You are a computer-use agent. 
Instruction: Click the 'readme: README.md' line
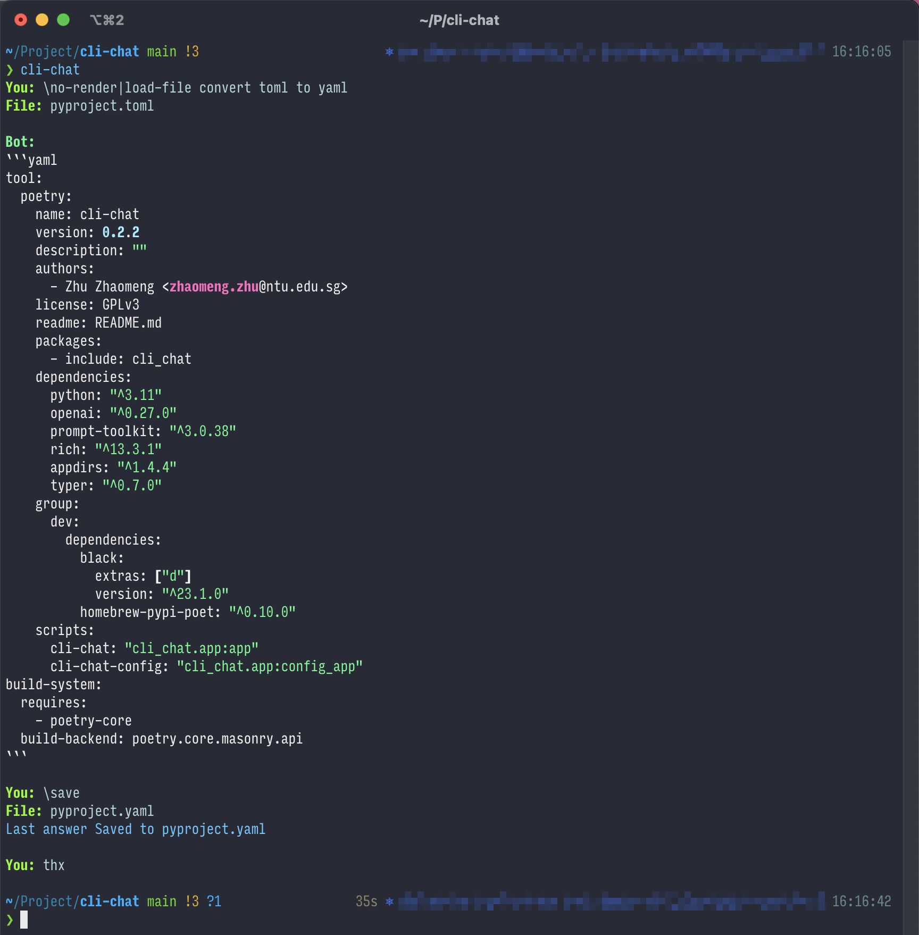point(98,323)
